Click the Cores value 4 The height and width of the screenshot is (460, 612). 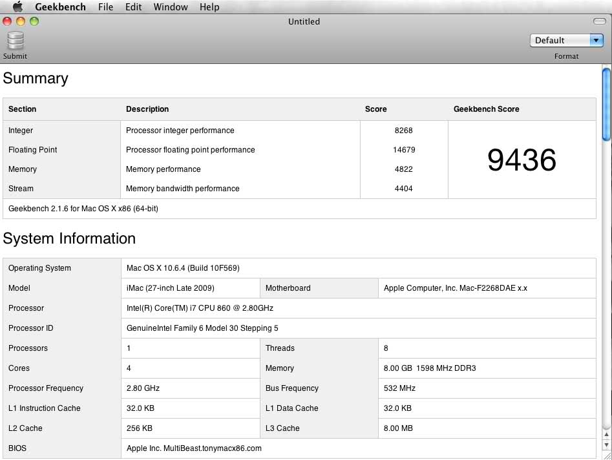pos(129,368)
